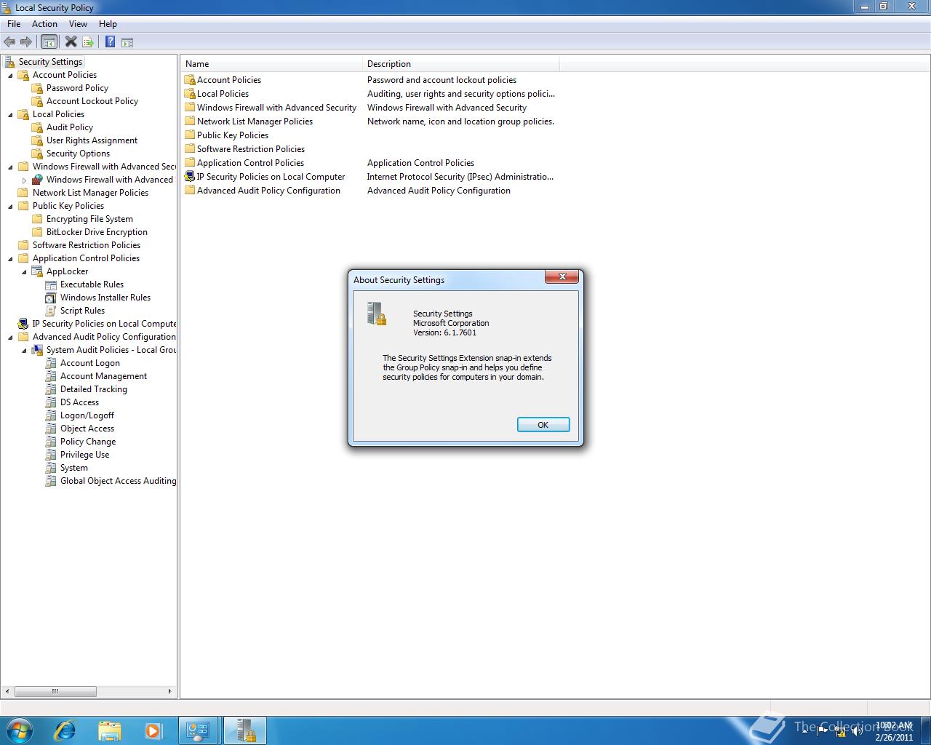Select Audit Policy folder icon
The image size is (931, 745).
click(37, 127)
